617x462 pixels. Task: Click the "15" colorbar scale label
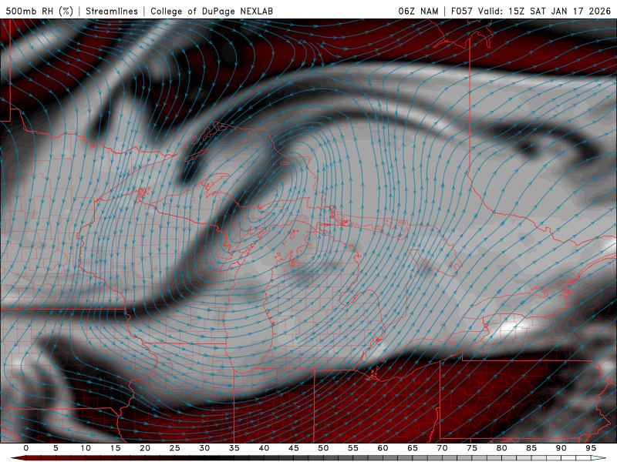coord(115,448)
